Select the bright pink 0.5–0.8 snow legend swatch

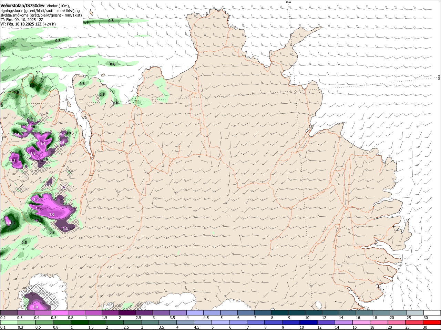[60, 312]
